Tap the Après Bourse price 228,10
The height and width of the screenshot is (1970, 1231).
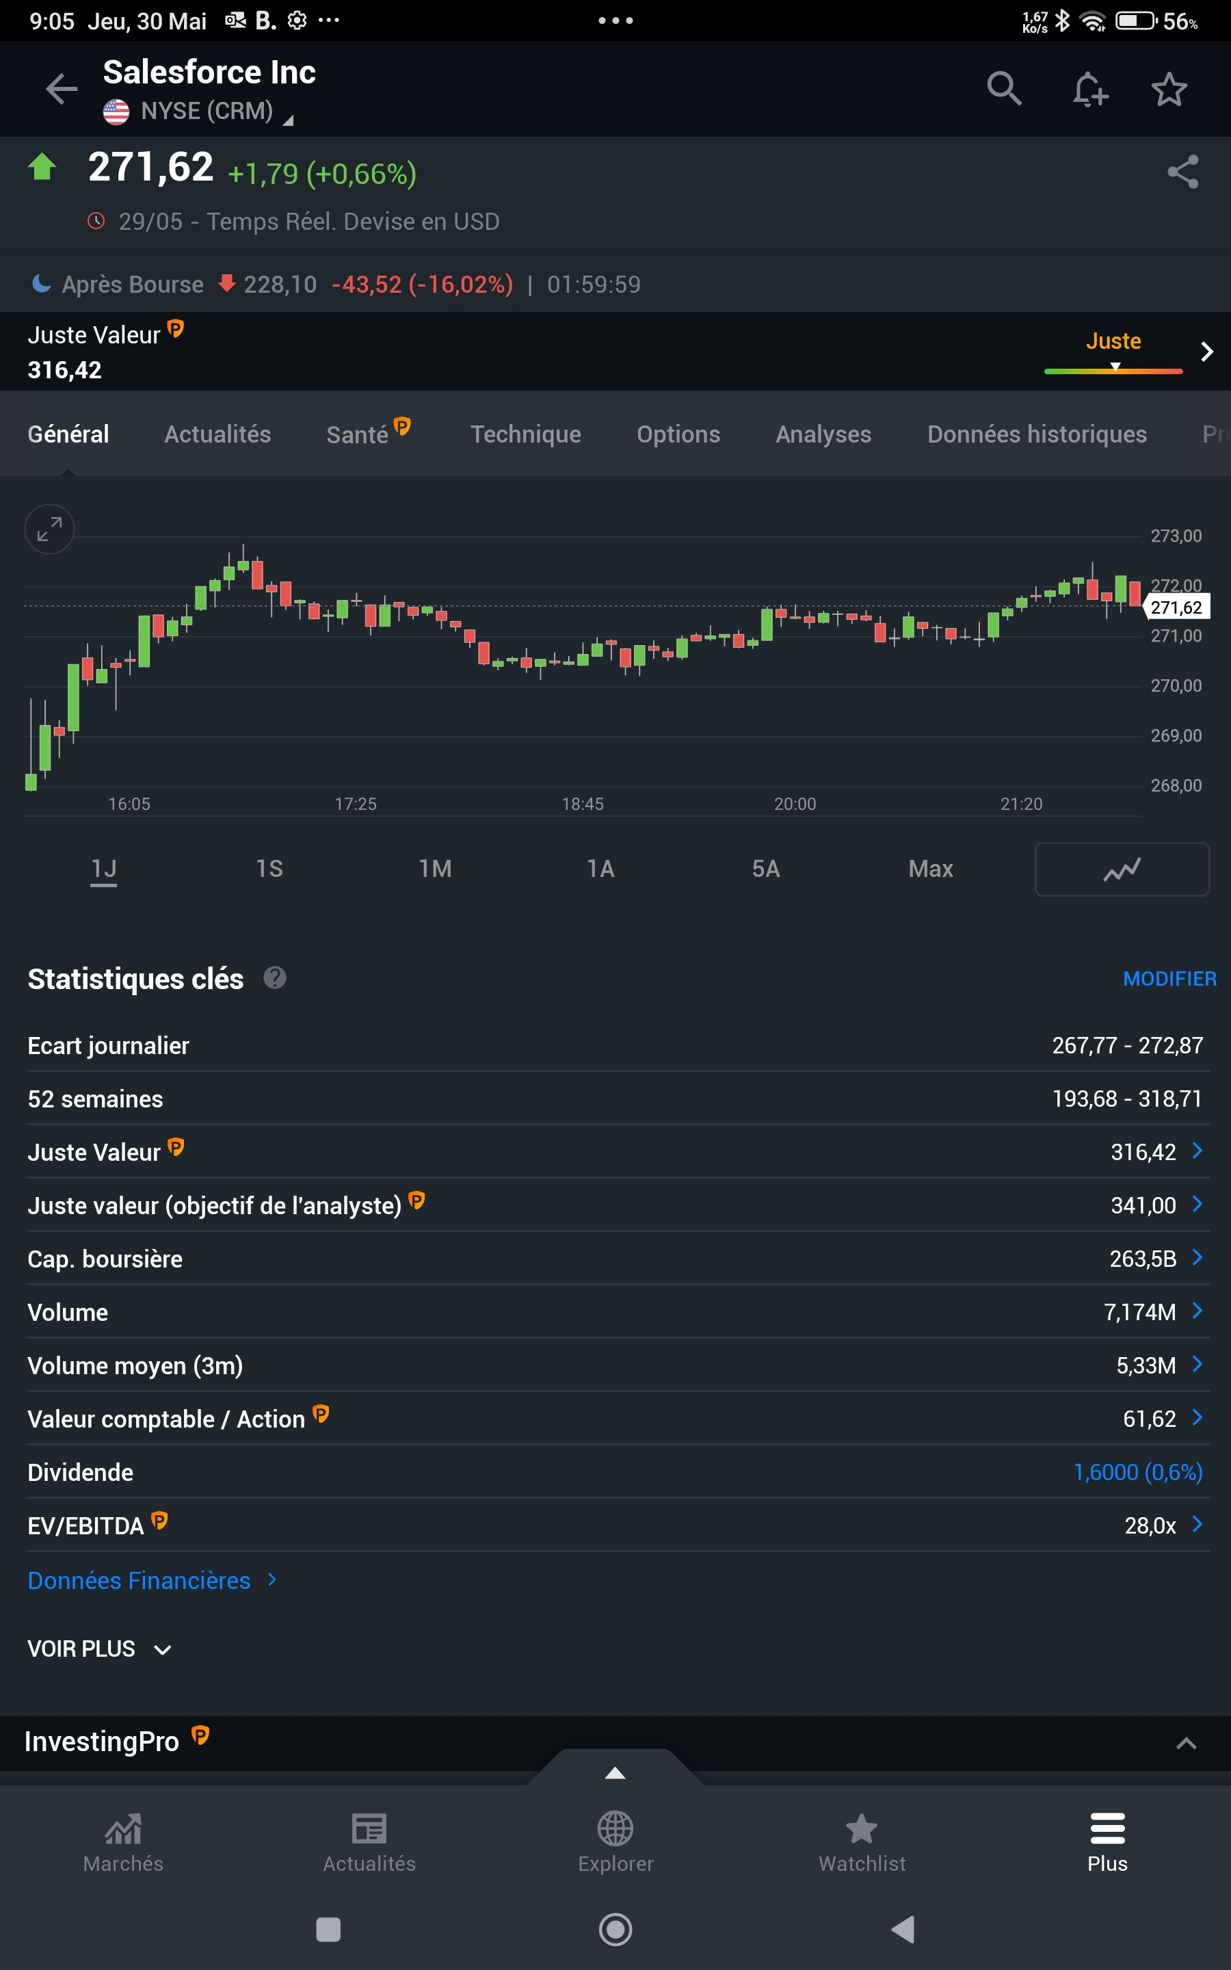tap(280, 284)
